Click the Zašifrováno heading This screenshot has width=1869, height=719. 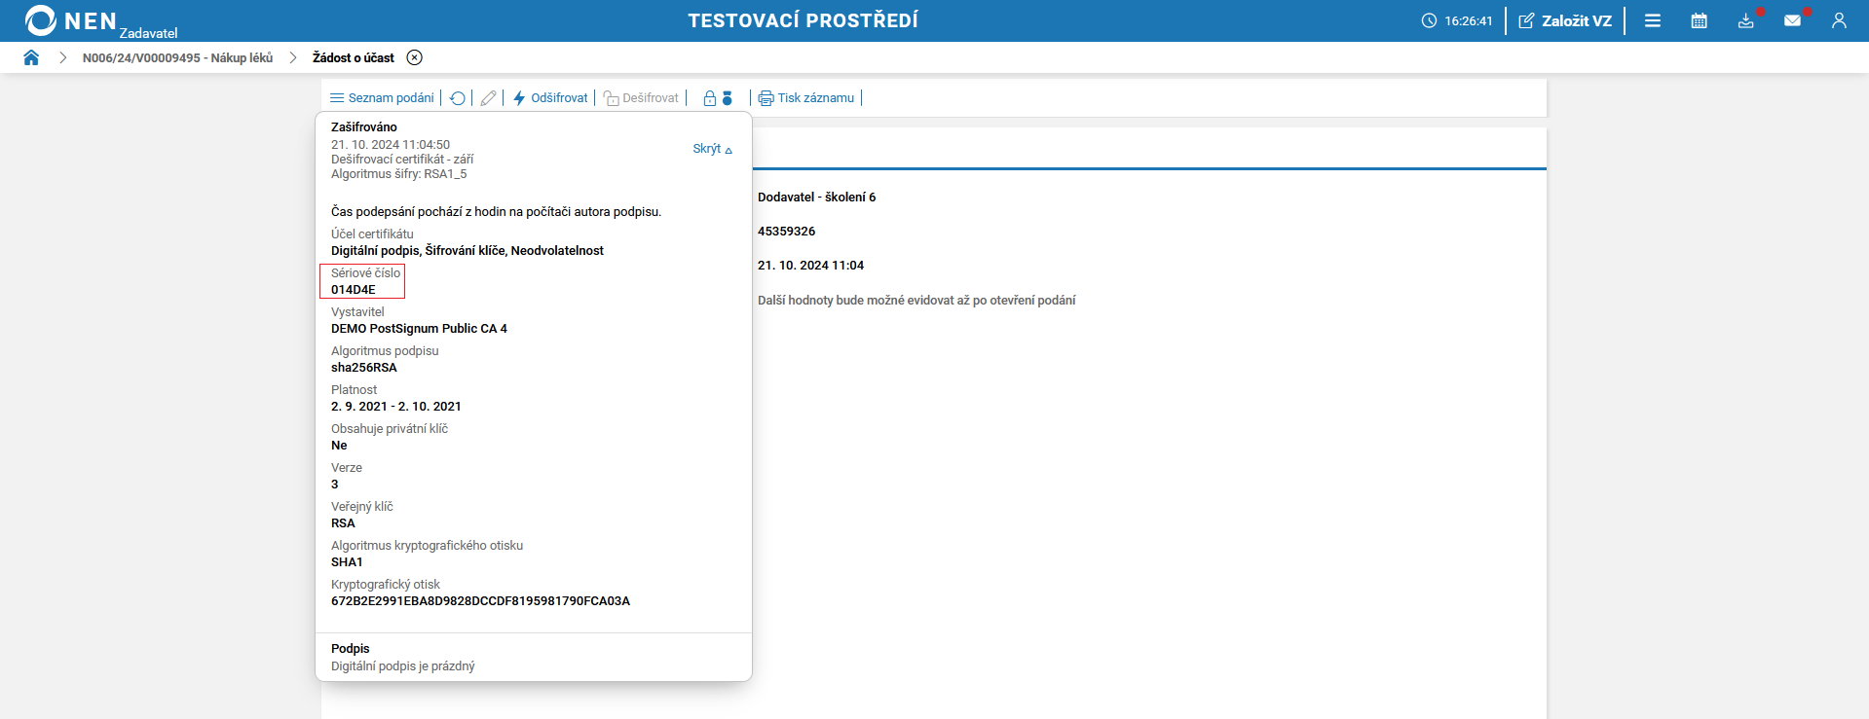364,127
